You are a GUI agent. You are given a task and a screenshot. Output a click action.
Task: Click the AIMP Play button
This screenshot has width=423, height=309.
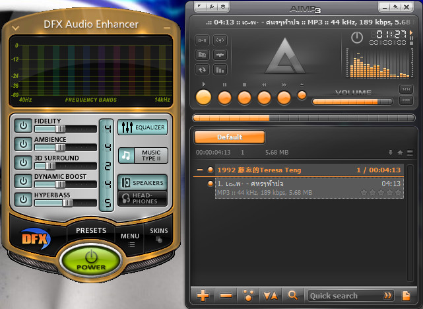203,97
